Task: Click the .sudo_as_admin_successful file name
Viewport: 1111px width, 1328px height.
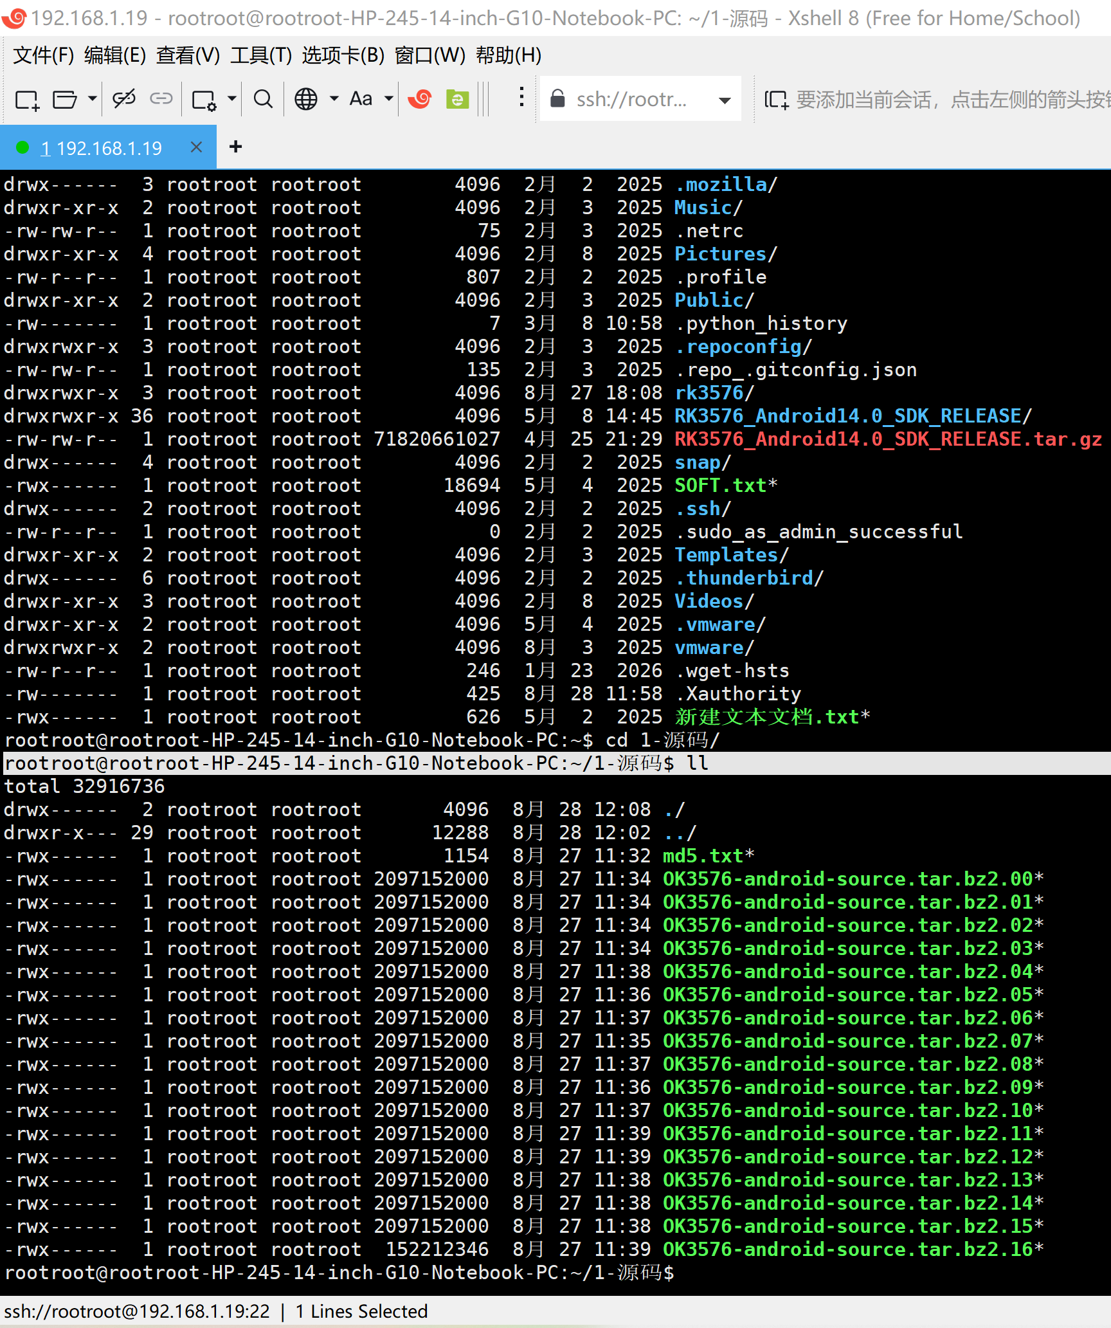Action: click(x=818, y=532)
